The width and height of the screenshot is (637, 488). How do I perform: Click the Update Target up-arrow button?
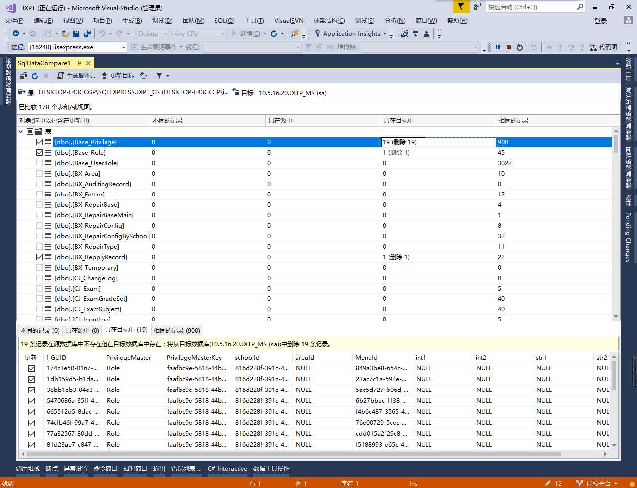point(117,76)
